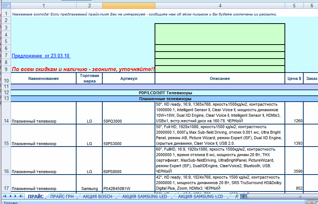Click Плазменный телевизор name cell in row 17

coord(43,183)
